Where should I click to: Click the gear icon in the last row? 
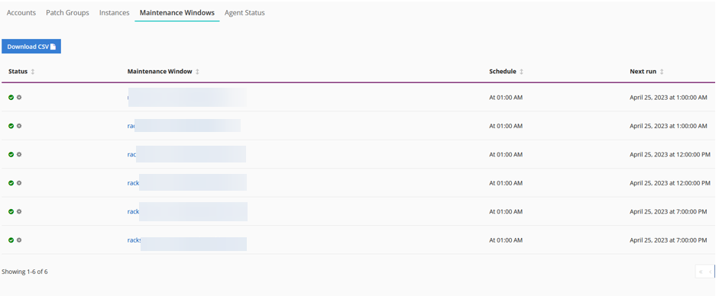tap(19, 240)
